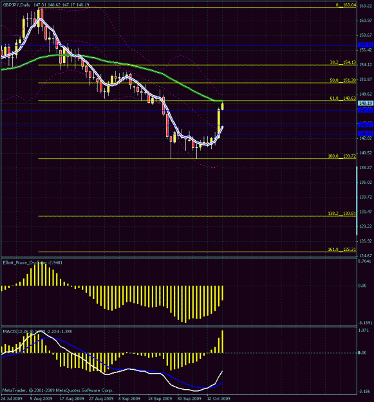
Task: Click the 18 Sep 2009 date label
Action: tap(160, 399)
